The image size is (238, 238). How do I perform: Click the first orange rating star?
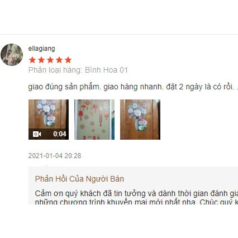(x=32, y=60)
